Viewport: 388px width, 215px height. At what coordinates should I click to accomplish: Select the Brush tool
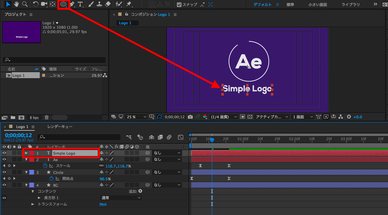[91, 4]
